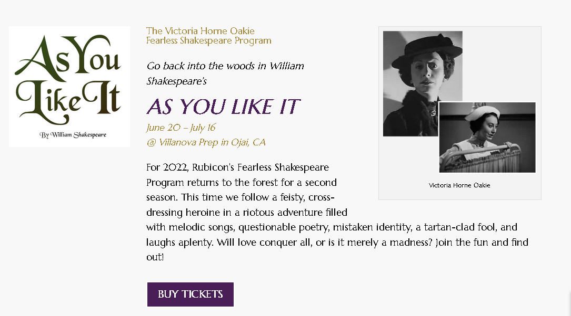Click the 'By William Shakespeare' poster credit
Image resolution: width=571 pixels, height=316 pixels.
(x=73, y=135)
